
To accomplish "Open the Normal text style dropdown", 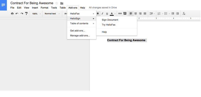I will 52,14.
